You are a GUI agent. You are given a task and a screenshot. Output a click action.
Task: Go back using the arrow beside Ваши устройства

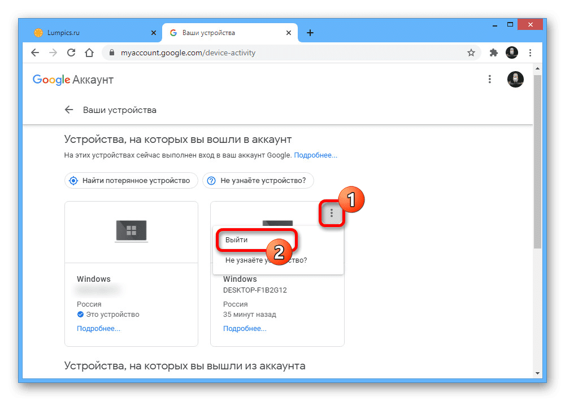(x=69, y=110)
